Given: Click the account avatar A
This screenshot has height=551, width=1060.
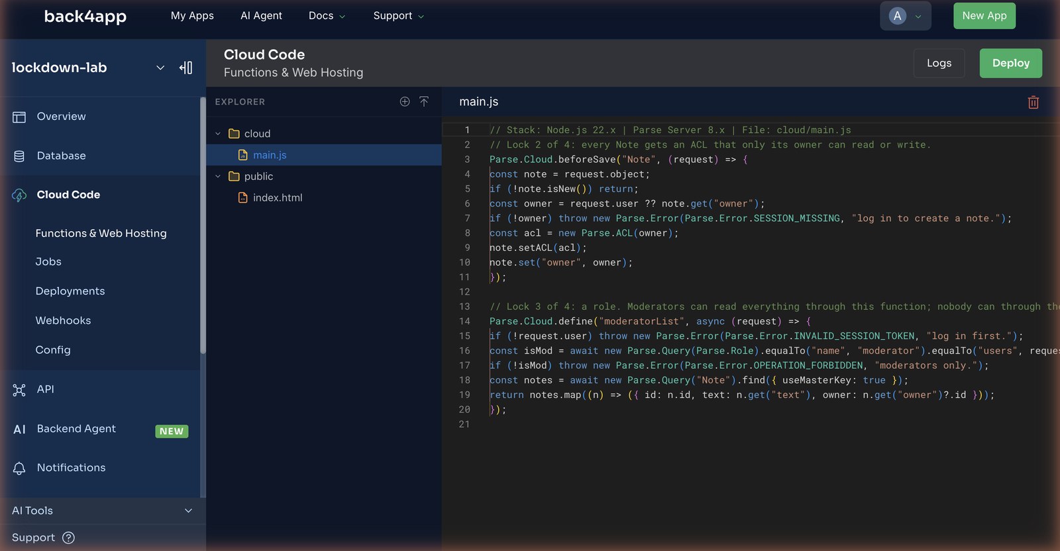Looking at the screenshot, I should [x=897, y=16].
